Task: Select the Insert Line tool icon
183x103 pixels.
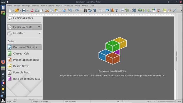Action: click(x=175, y=10)
